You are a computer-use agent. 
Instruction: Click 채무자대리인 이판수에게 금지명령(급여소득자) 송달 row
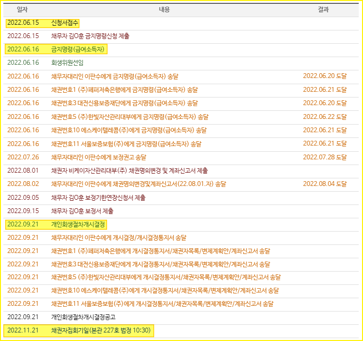[181, 77]
